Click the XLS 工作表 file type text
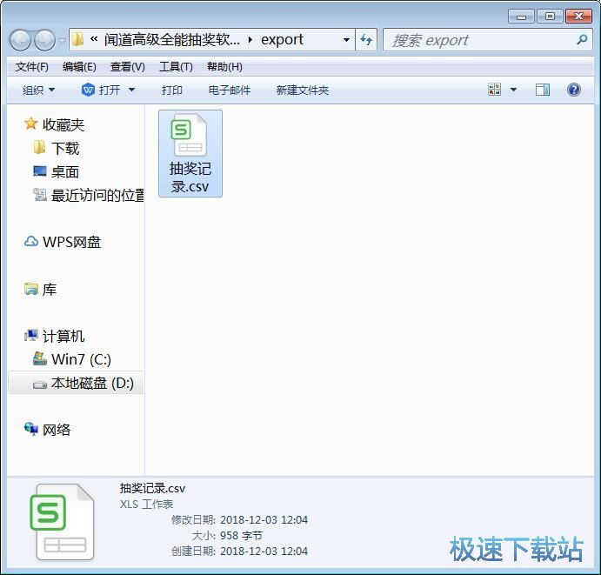 (x=146, y=504)
